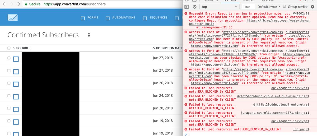Click the green Secure padlock icon
The height and width of the screenshot is (136, 317).
26,4
